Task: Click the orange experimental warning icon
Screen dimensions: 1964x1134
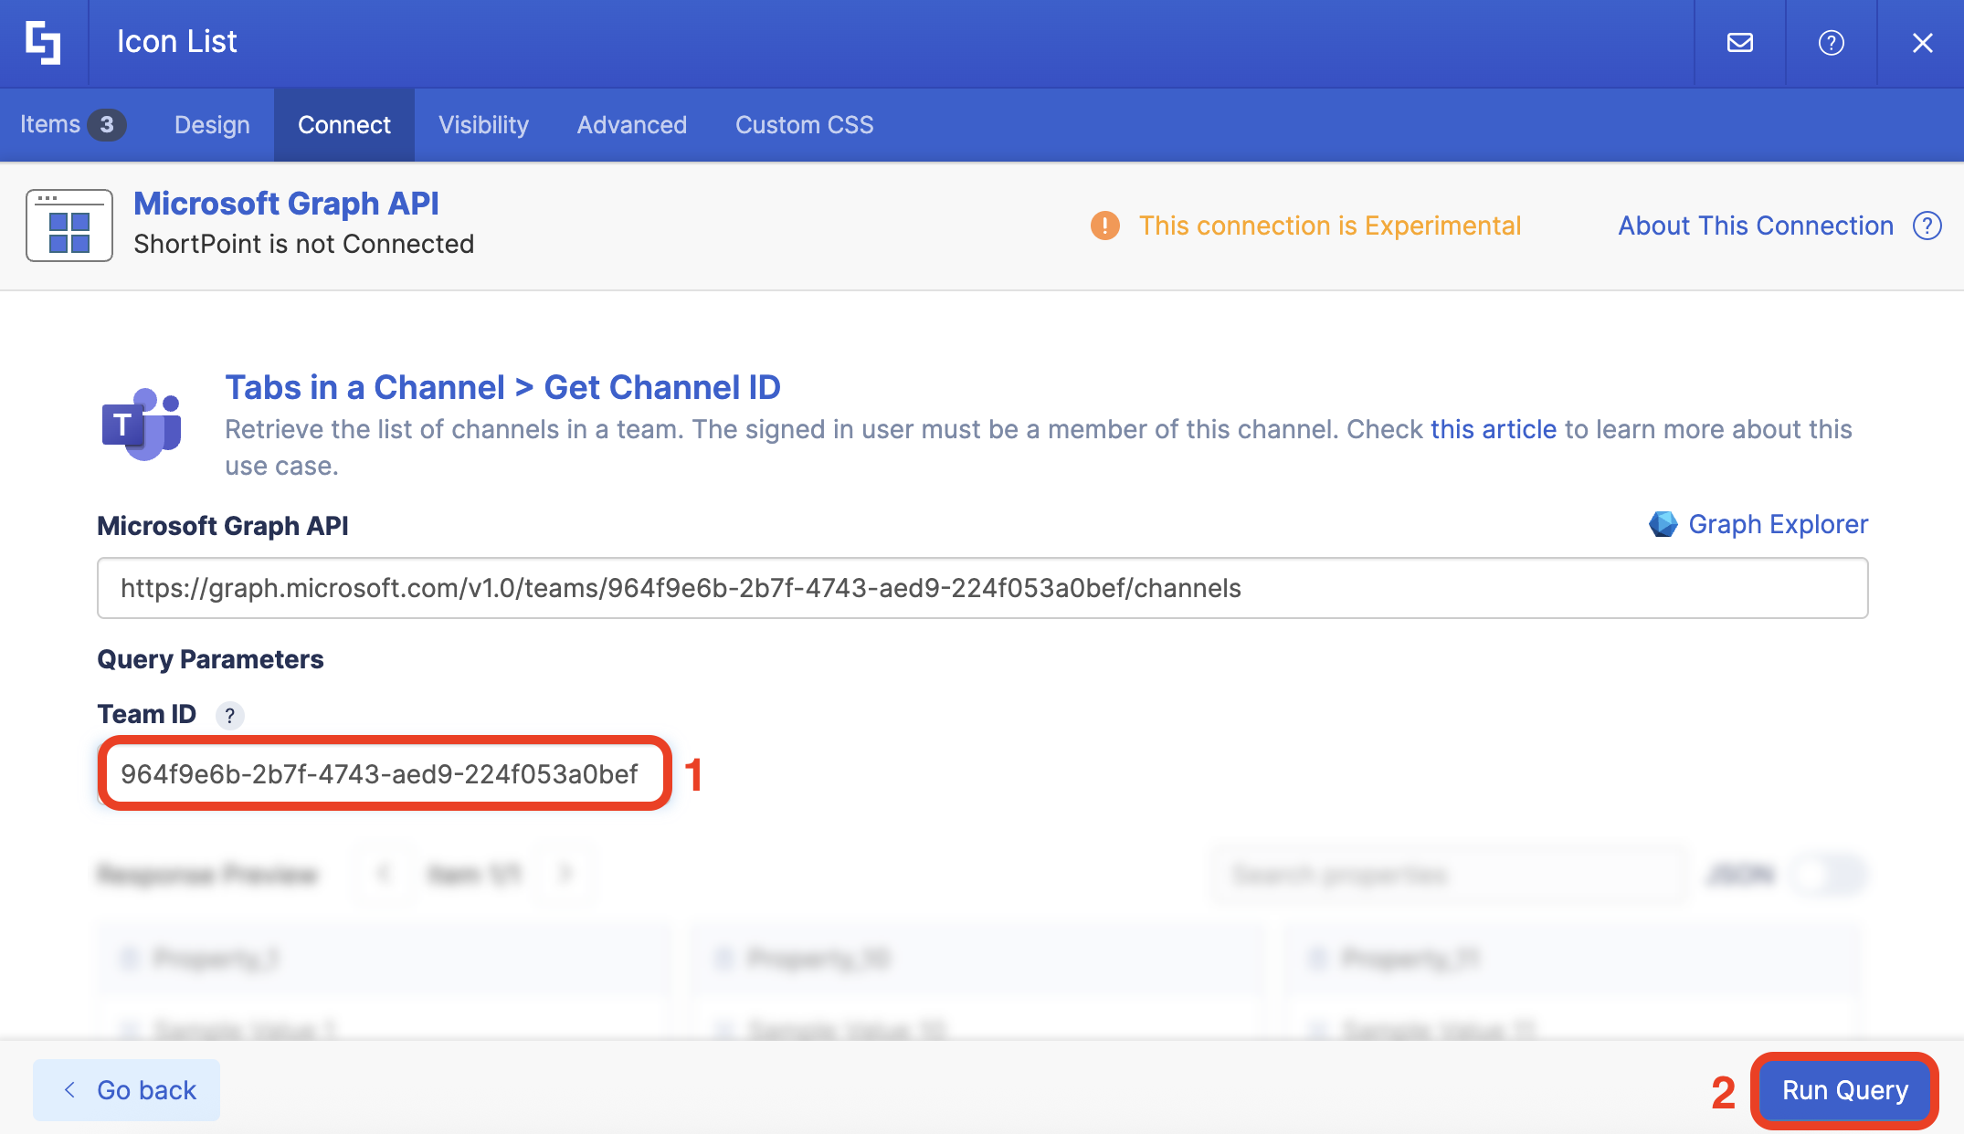Action: 1104,226
